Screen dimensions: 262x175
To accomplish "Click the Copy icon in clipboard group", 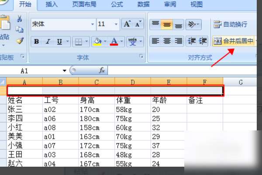I will click(20, 30).
